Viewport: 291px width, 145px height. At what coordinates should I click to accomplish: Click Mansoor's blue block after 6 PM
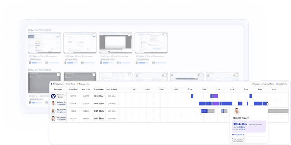tap(251, 96)
